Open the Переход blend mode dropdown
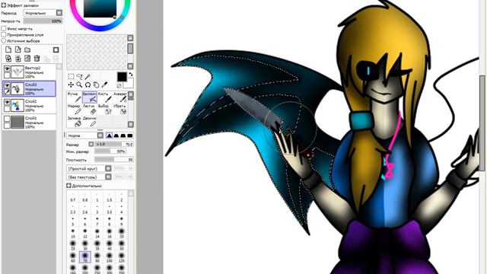This screenshot has height=274, width=487. coord(43,13)
